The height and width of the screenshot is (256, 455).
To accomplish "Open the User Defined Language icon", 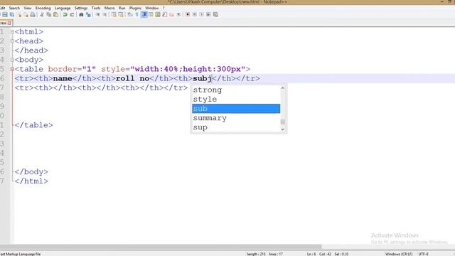I will [x=151, y=14].
